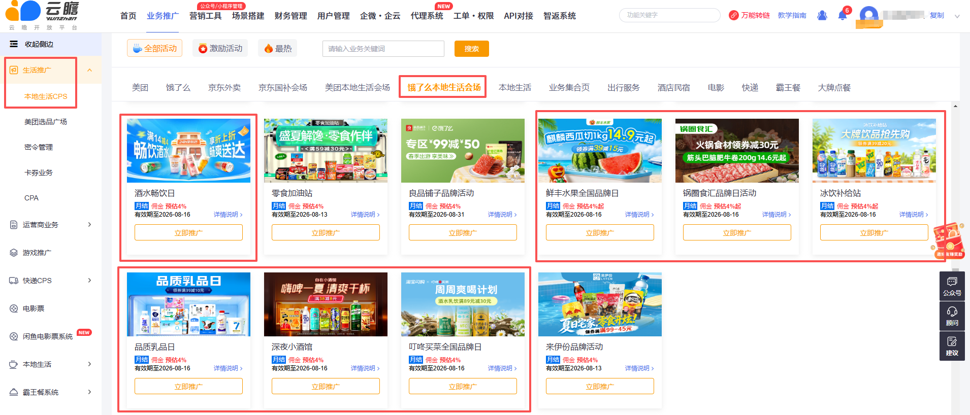
Task: Open the 来伊份品牌活动 banner image
Action: 600,304
